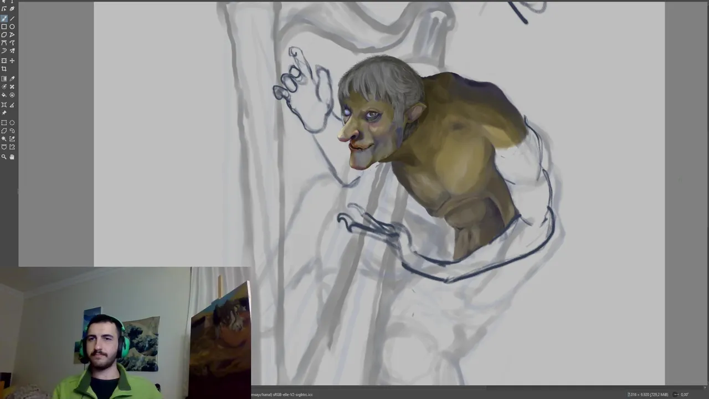Select the Assistant tool
This screenshot has height=399, width=709.
[x=4, y=105]
